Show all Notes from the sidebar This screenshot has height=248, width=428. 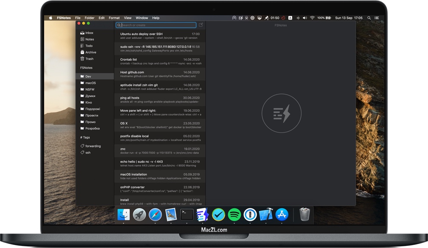click(x=89, y=39)
